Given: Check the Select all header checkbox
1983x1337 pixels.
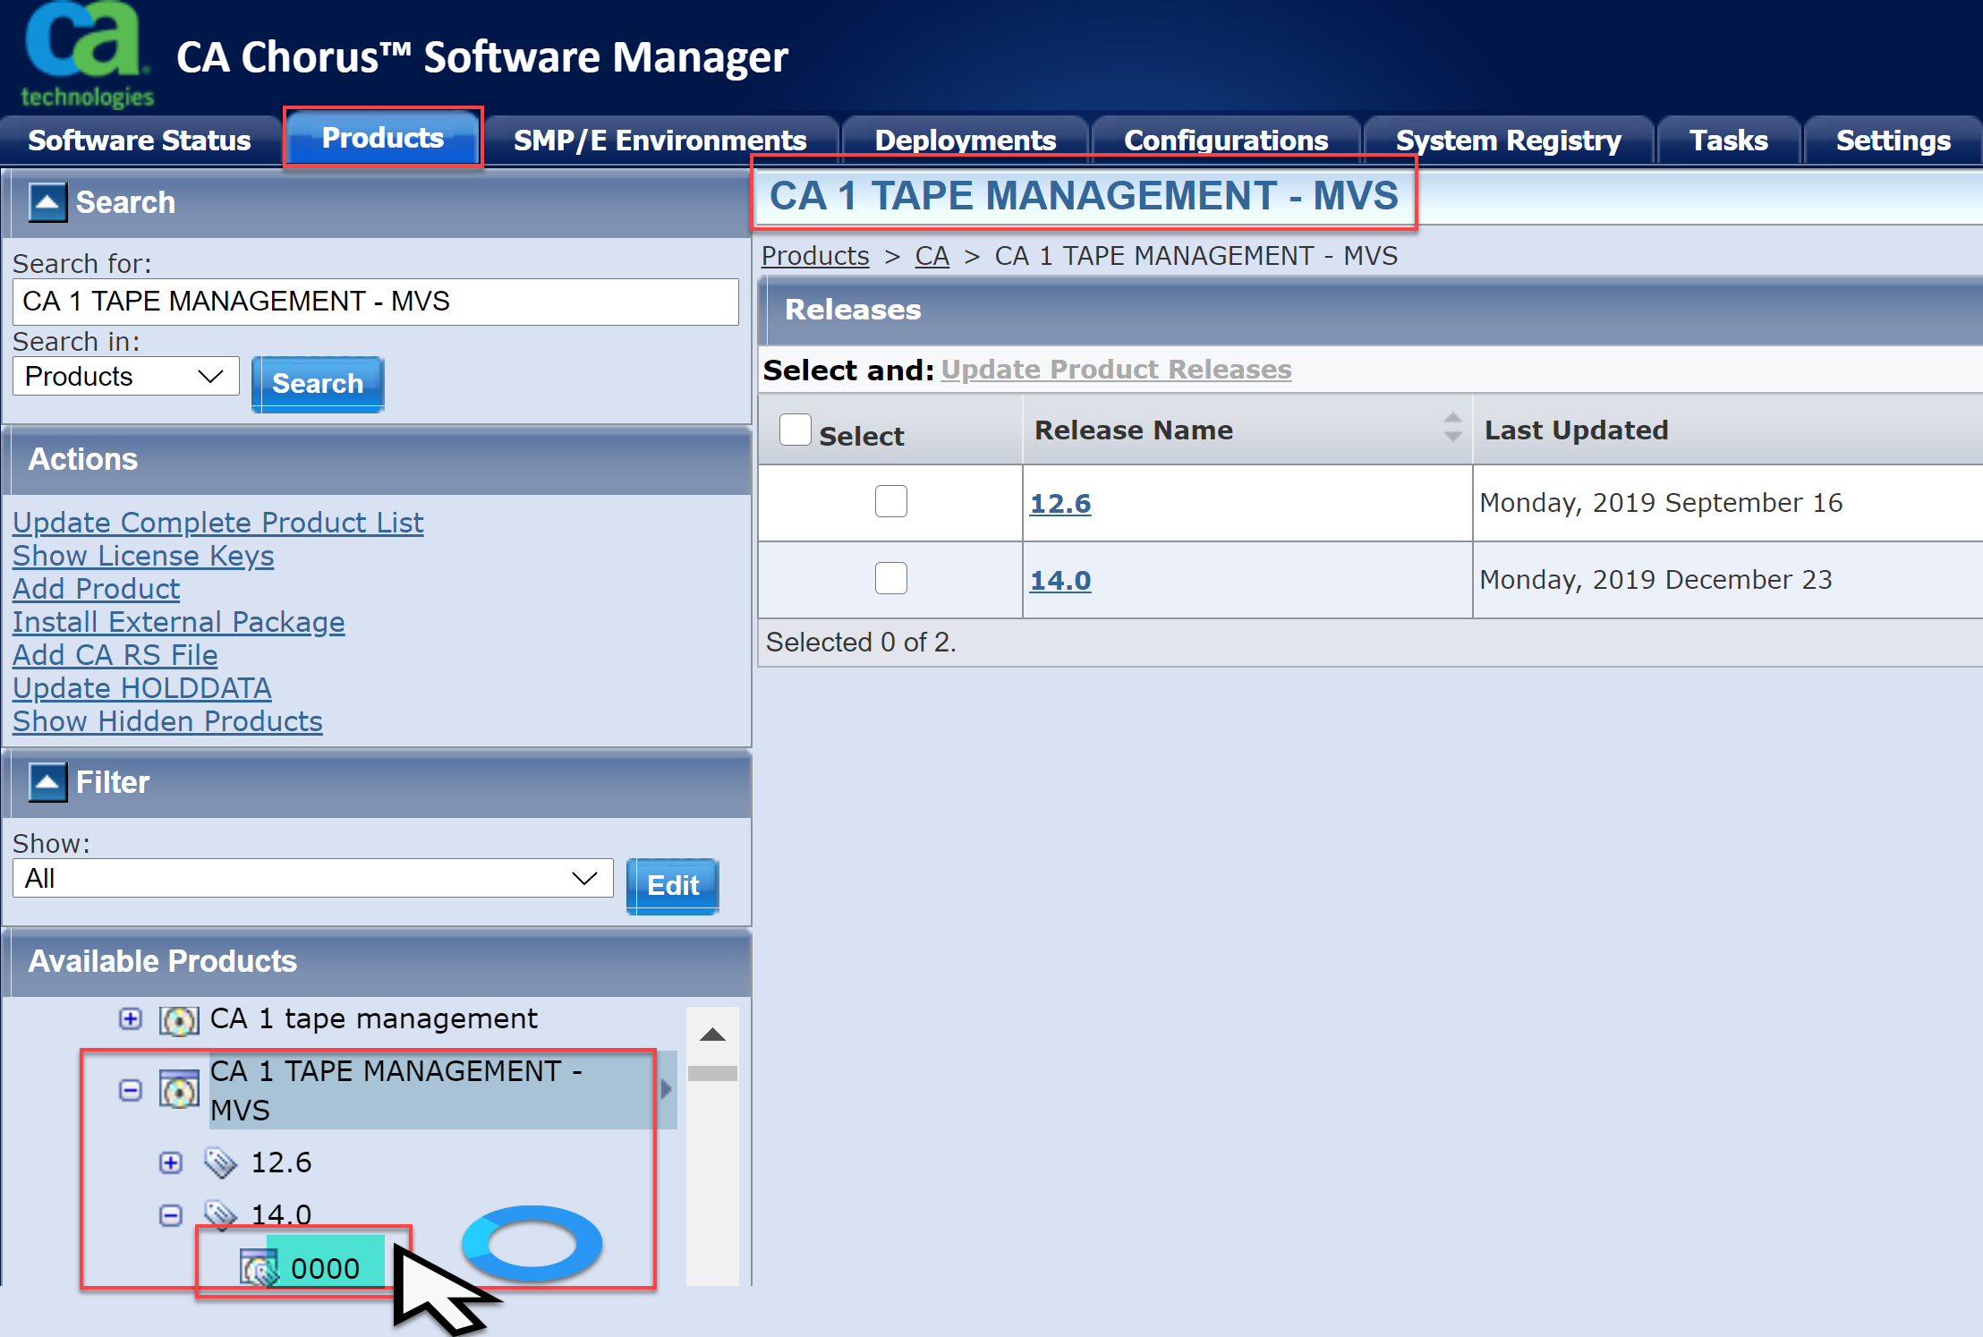Looking at the screenshot, I should click(795, 430).
